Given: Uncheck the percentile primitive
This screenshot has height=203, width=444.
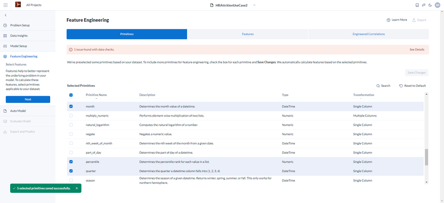Looking at the screenshot, I should pos(71,162).
